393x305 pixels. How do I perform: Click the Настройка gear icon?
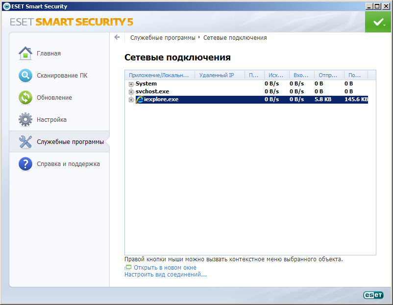pyautogui.click(x=25, y=119)
